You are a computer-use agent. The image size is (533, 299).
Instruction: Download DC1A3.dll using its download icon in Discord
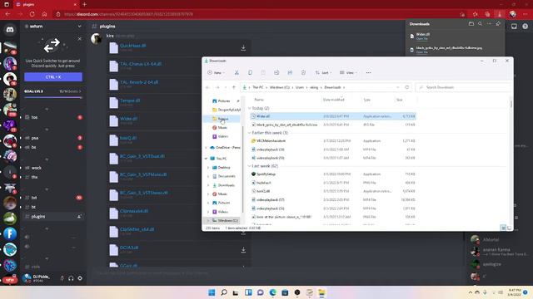pos(243,250)
